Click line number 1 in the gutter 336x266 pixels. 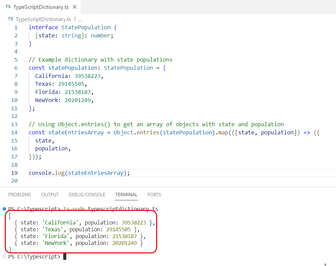tap(16, 28)
